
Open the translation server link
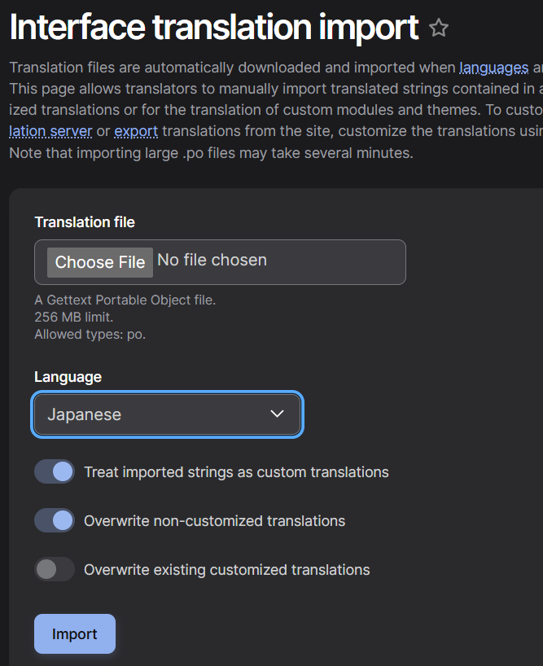point(50,131)
